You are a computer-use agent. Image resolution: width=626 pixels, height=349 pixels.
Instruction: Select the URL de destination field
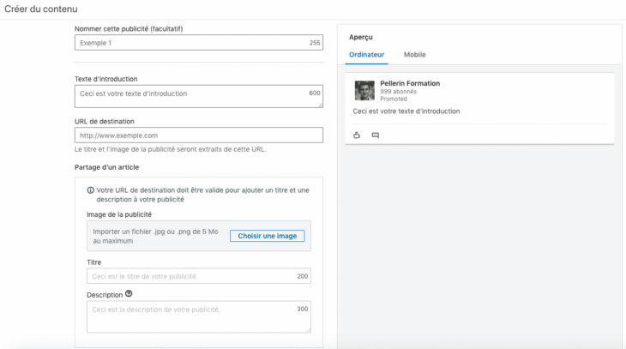(x=198, y=135)
